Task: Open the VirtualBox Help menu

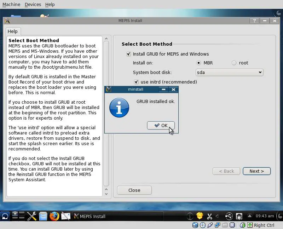Action: click(50, 4)
